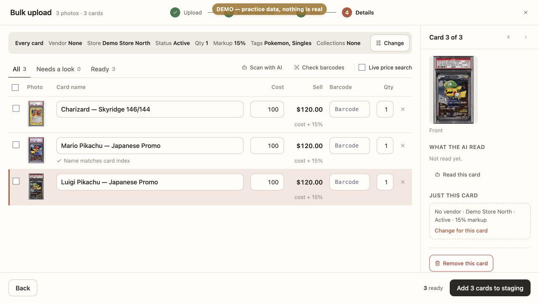Switch to the Needs a look tab
The height and width of the screenshot is (303, 539).
tap(59, 69)
